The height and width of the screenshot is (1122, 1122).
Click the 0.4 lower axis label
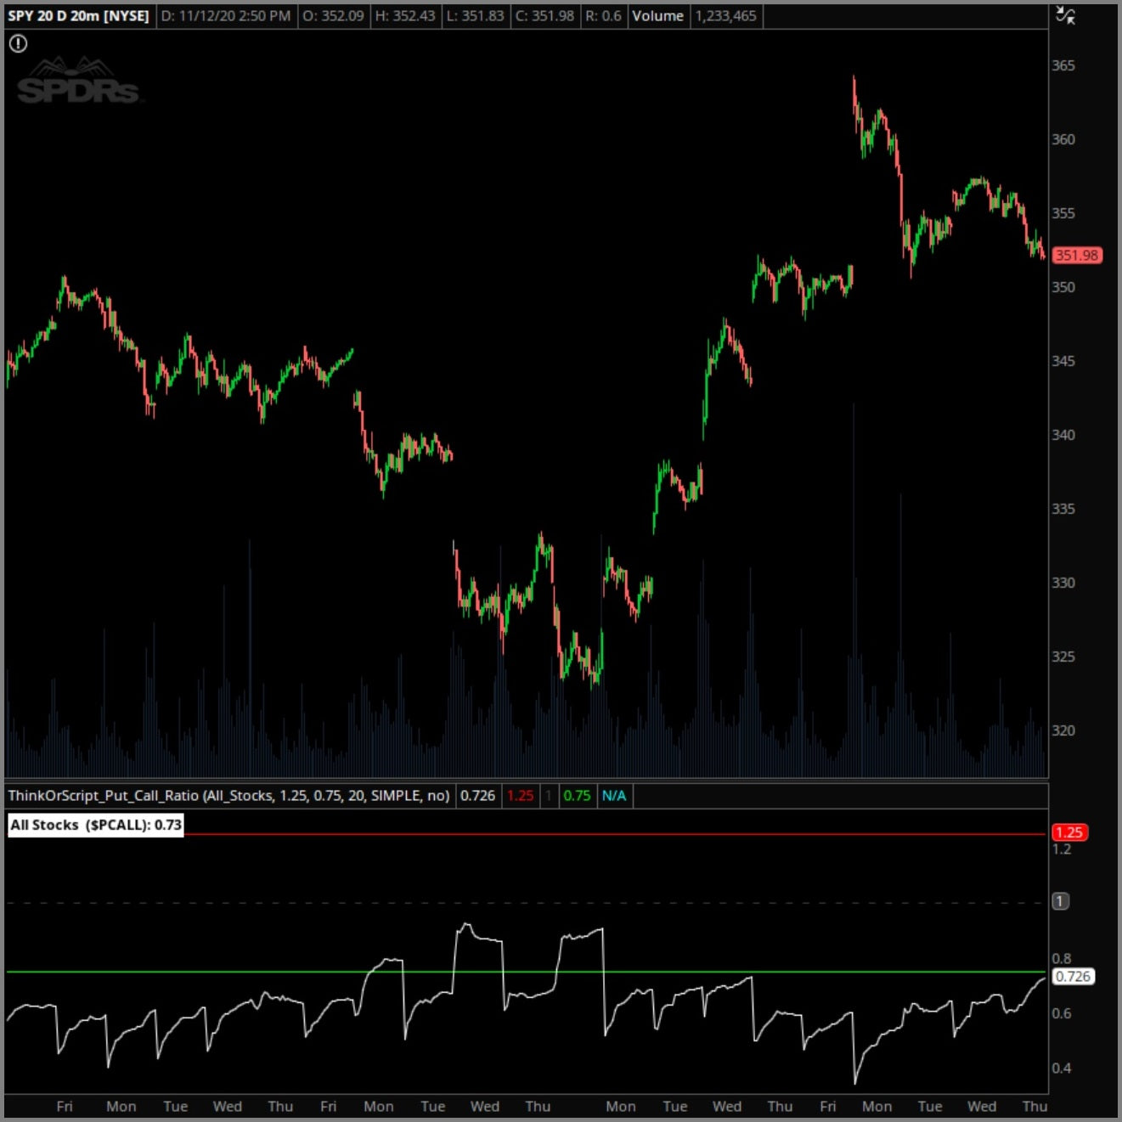[1062, 1068]
